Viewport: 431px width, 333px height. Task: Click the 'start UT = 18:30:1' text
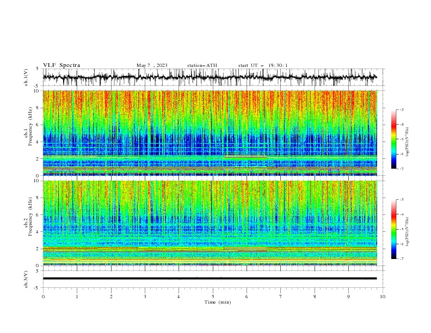263,65
